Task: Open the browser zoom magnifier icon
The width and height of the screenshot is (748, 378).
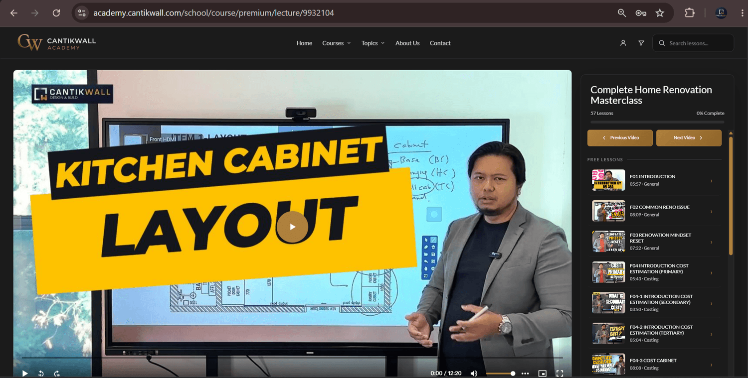Action: [622, 13]
